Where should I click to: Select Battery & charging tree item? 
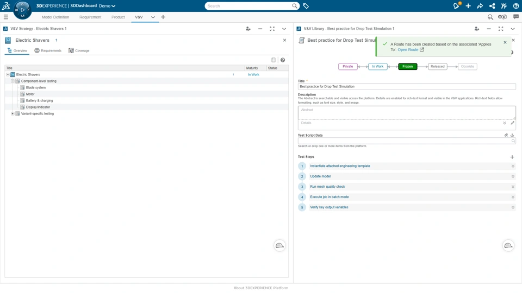39,101
